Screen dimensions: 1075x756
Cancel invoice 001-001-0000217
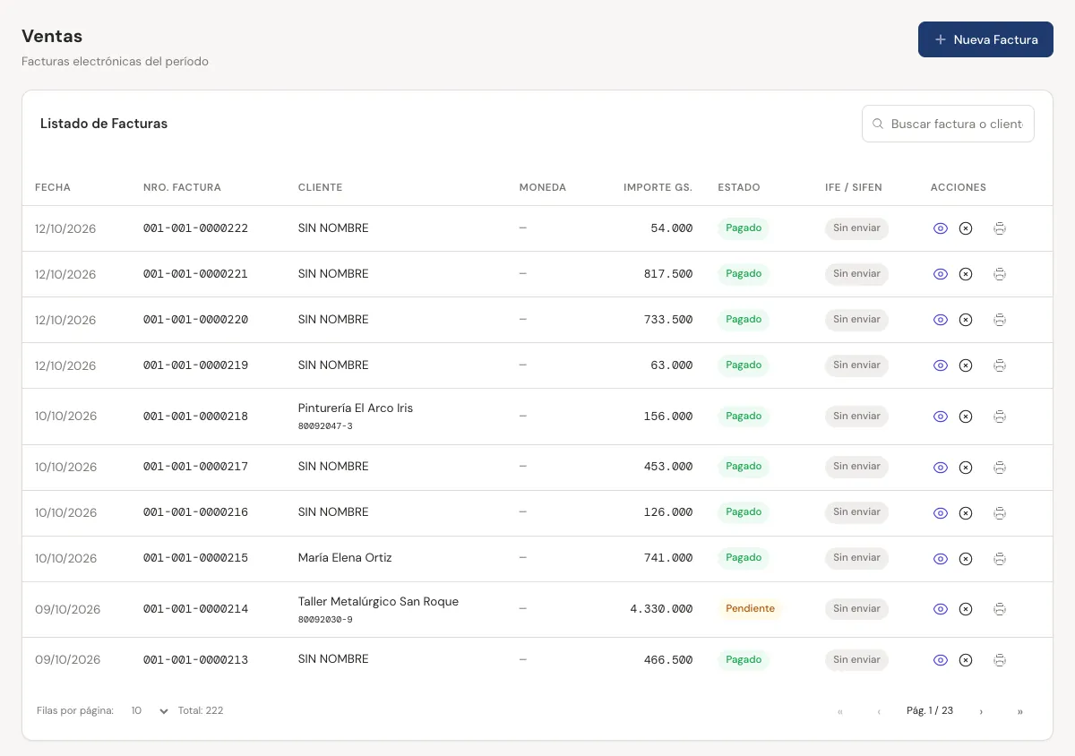point(966,468)
